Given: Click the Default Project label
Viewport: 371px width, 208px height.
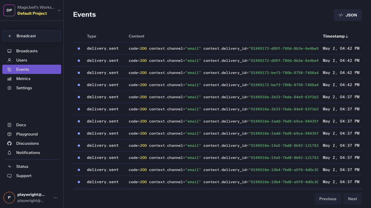Looking at the screenshot, I should click(x=32, y=13).
